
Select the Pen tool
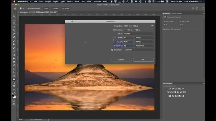[14, 65]
